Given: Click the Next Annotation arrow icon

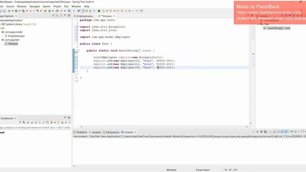Looking at the screenshot, I should pos(104,11).
